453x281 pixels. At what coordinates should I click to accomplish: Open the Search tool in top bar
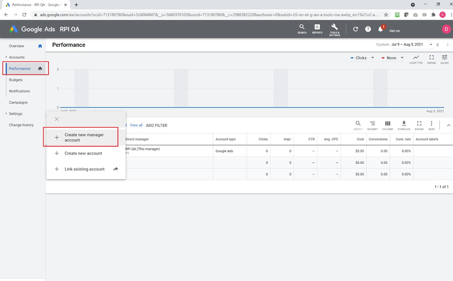pos(302,29)
